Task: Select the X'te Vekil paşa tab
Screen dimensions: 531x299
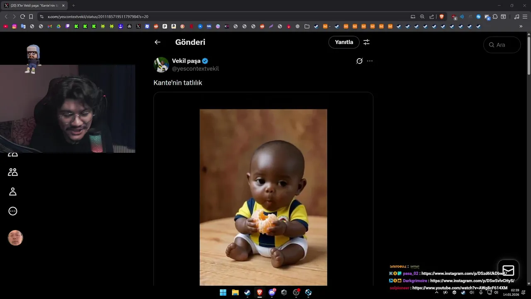Action: tap(34, 5)
